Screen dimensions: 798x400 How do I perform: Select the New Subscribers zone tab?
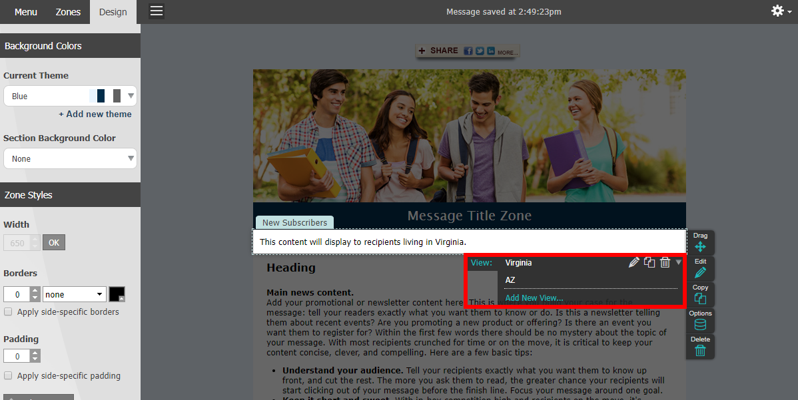coord(294,222)
